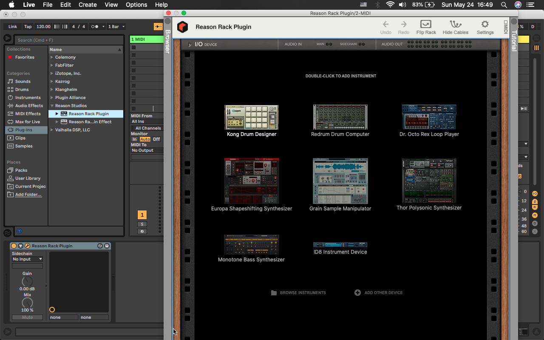544x340 pixels.
Task: Sort the browser by Name column
Action: pyautogui.click(x=86, y=50)
